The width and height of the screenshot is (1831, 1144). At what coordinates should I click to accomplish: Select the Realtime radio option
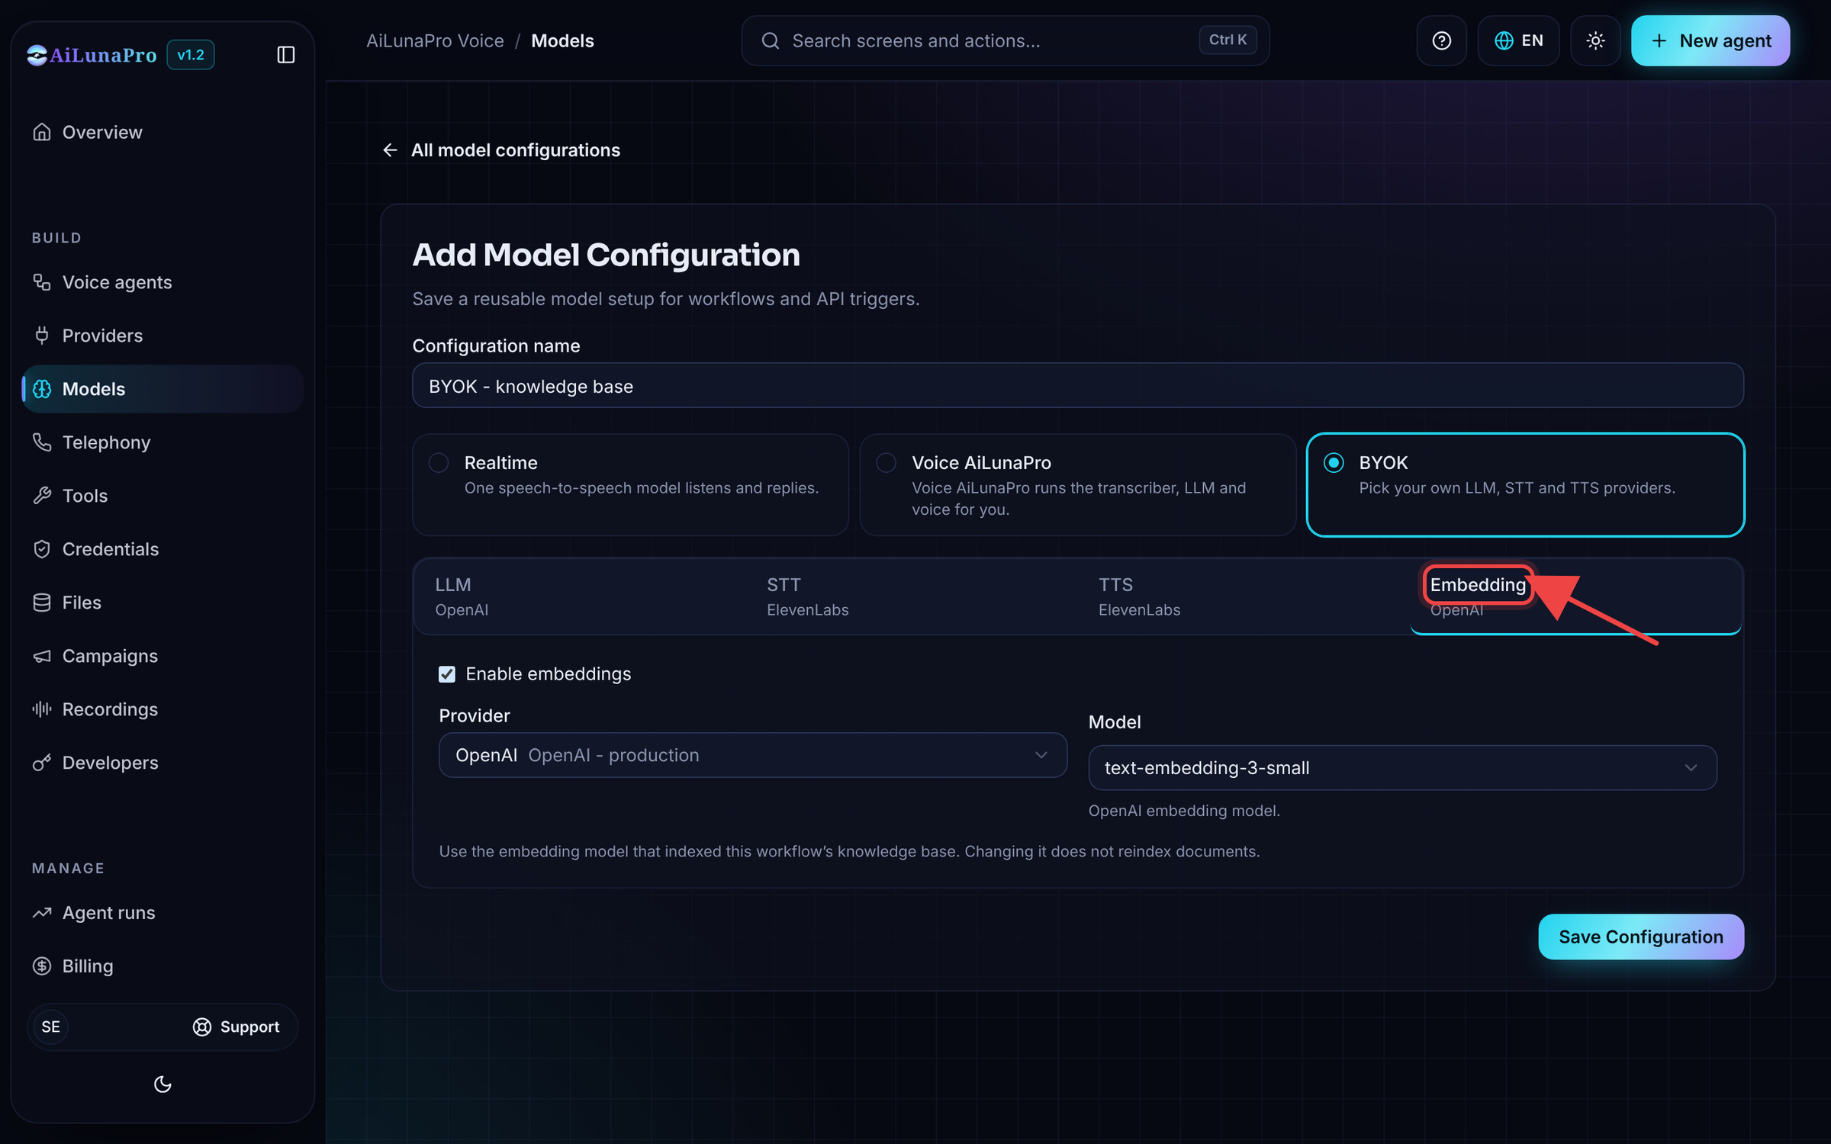(439, 463)
